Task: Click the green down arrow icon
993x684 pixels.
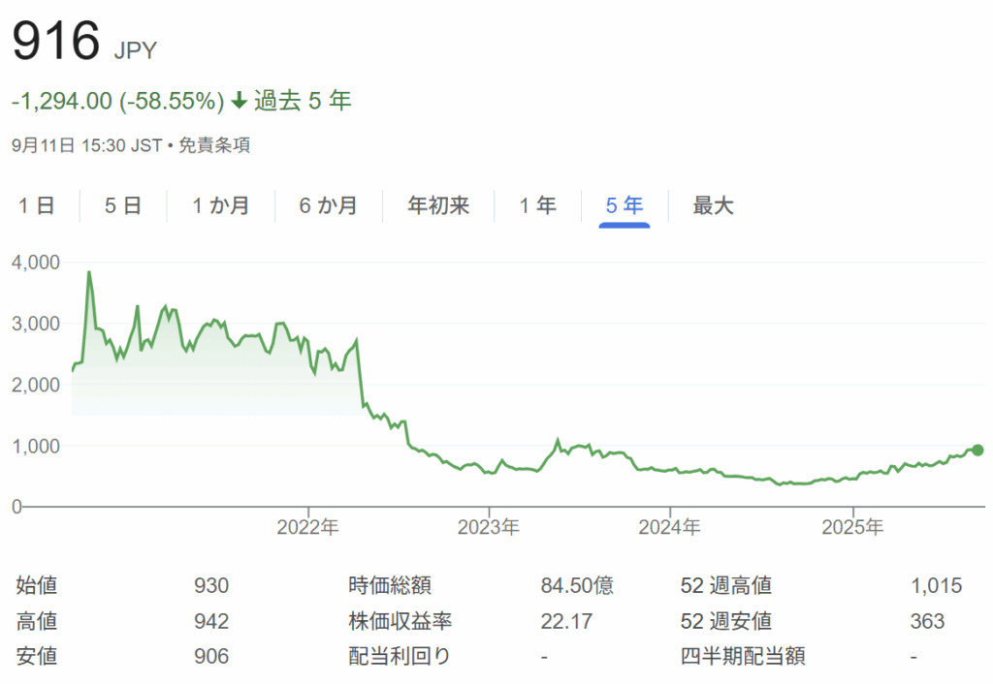Action: tap(239, 101)
